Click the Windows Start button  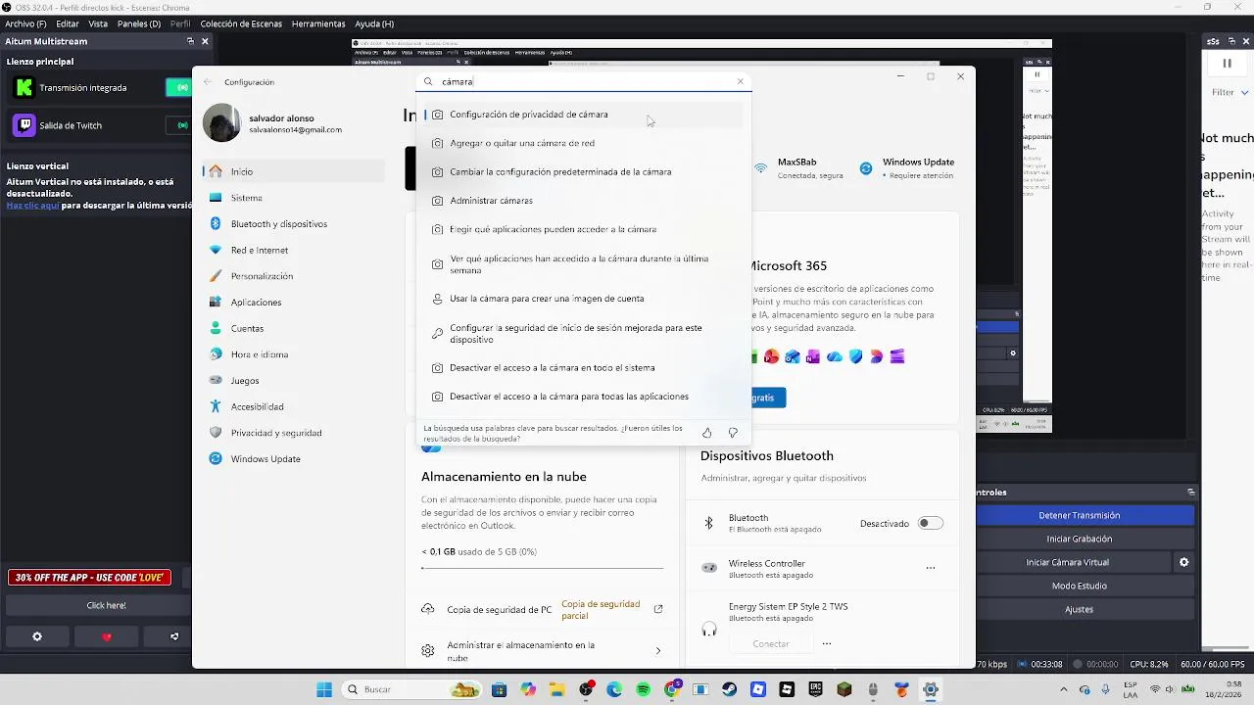coord(324,689)
